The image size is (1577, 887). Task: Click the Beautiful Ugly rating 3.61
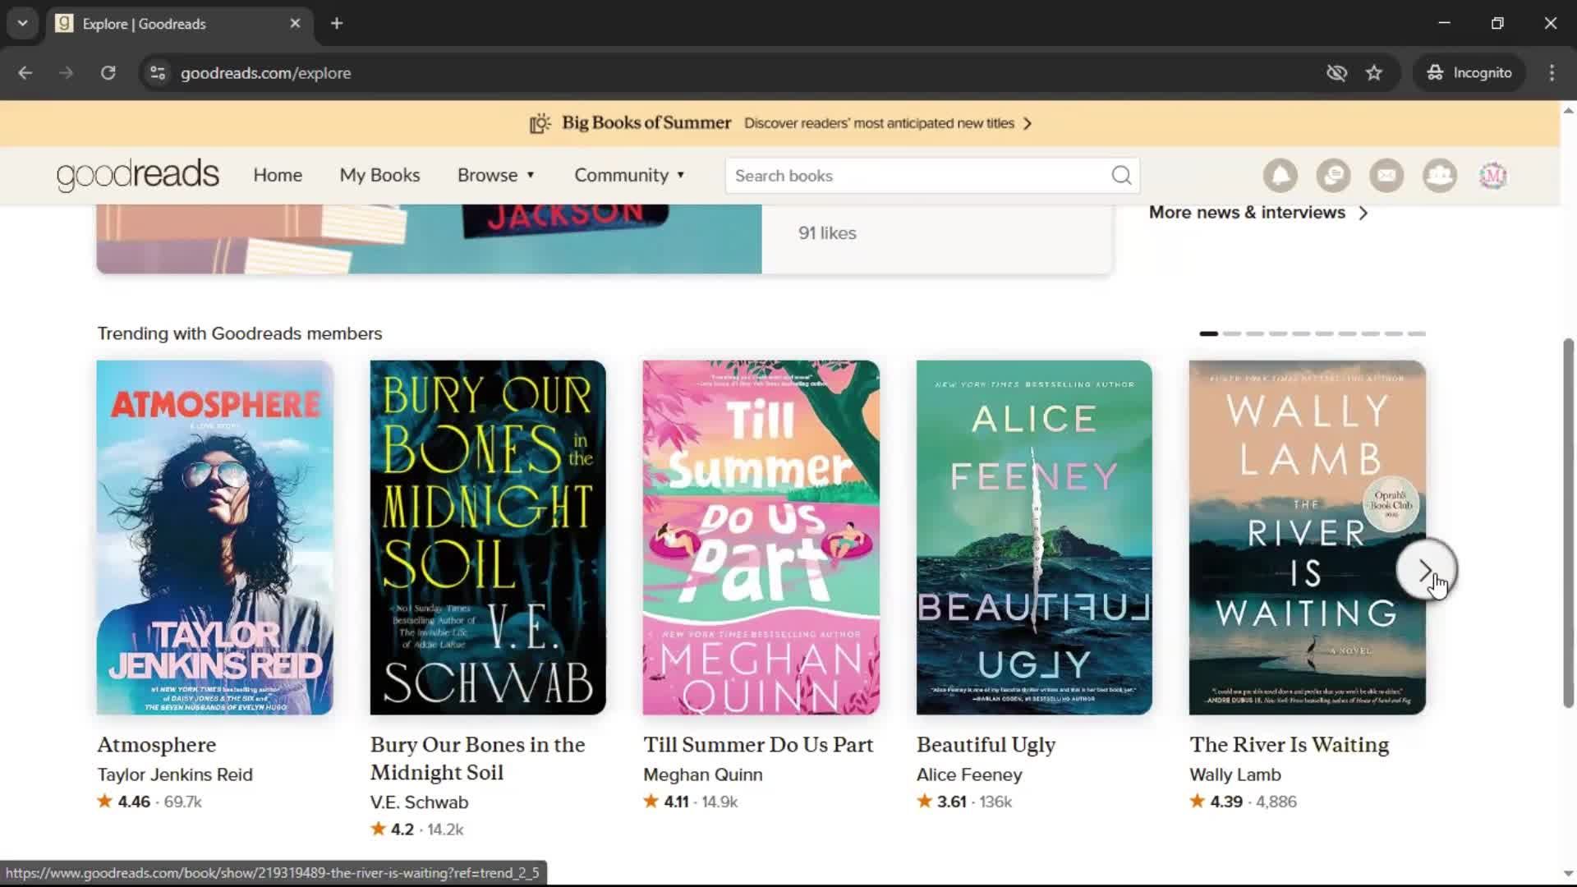tap(951, 802)
